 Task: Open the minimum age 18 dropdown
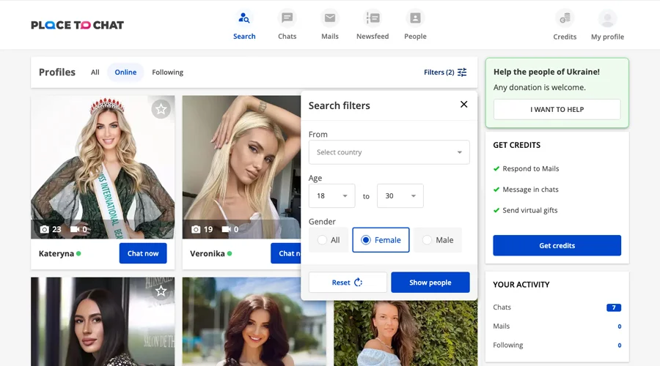(331, 196)
